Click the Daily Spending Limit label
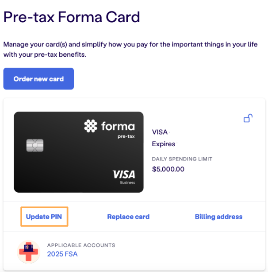 (x=182, y=159)
